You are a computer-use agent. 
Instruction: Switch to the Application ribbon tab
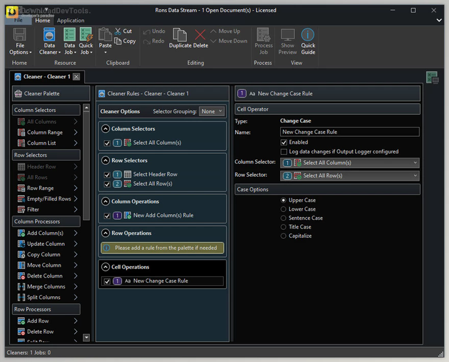pos(71,20)
